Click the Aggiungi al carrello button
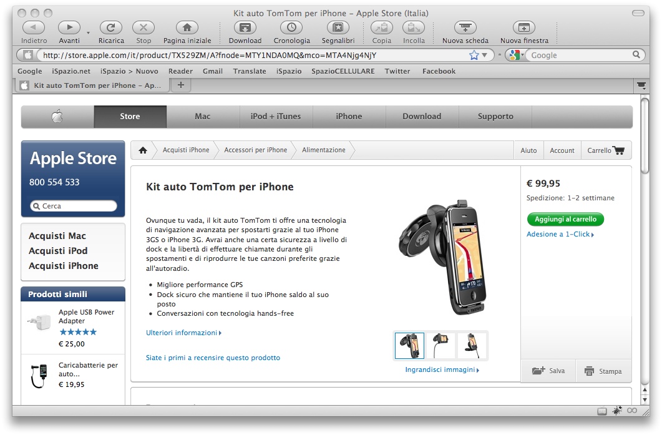Image resolution: width=662 pixels, height=435 pixels. (565, 220)
